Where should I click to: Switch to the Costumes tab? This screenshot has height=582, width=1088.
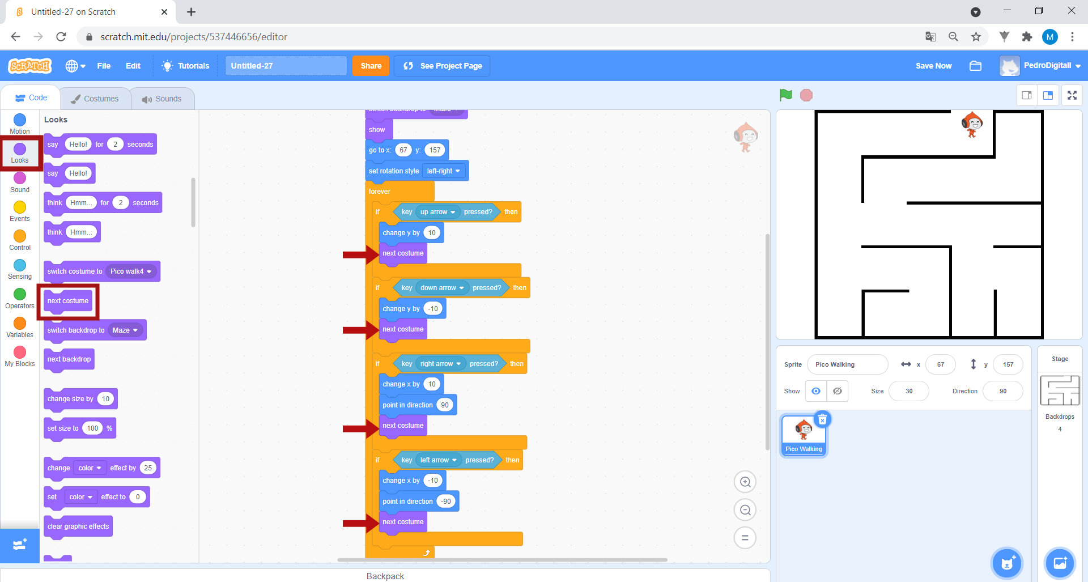coord(95,99)
